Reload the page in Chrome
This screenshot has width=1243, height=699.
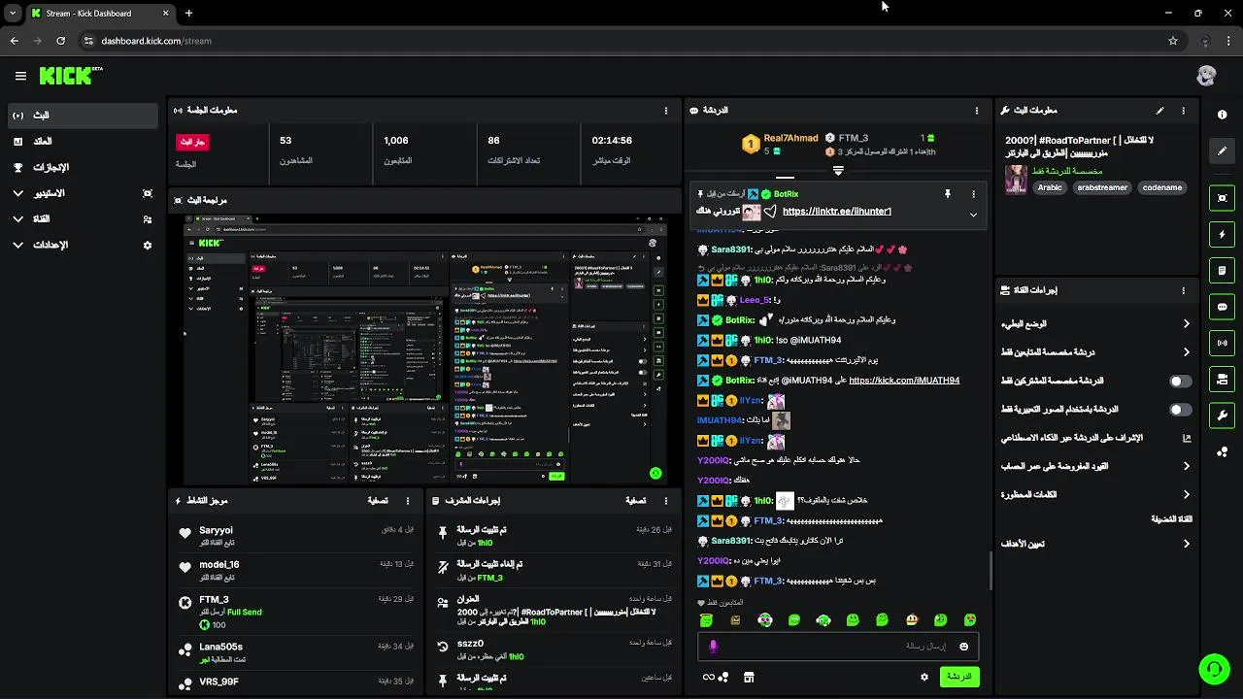(60, 41)
